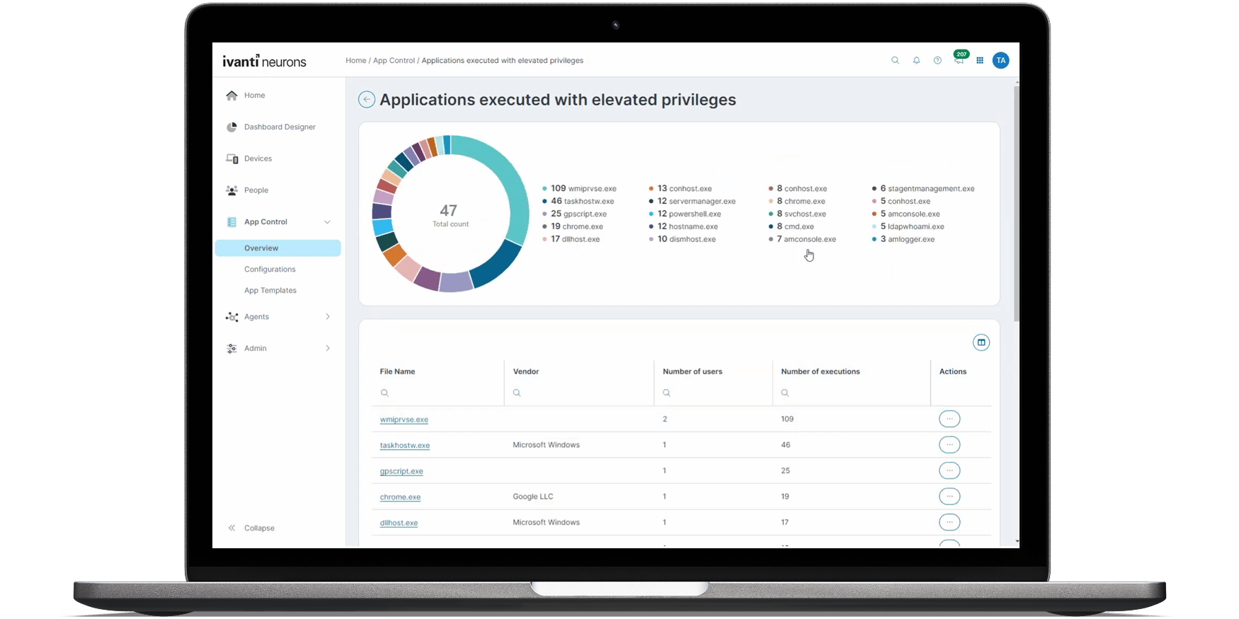Click the page vertical scrollbar

pos(1017,204)
